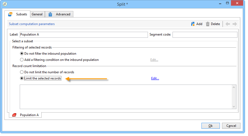248x136 pixels.
Task: Click the Segment code input field
Action: 205,35
